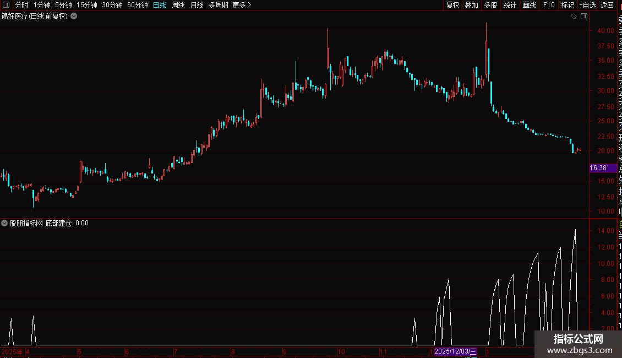Select the 15分钟 period
Screen dimensions: 622x358
[87, 5]
